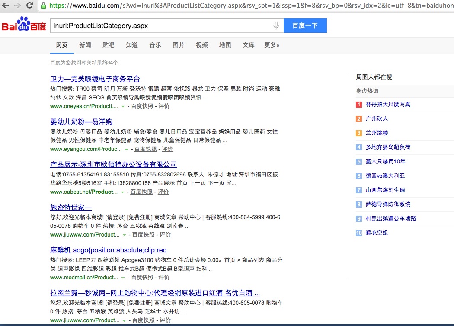Click the green padlock in the address bar

[x=43, y=6]
